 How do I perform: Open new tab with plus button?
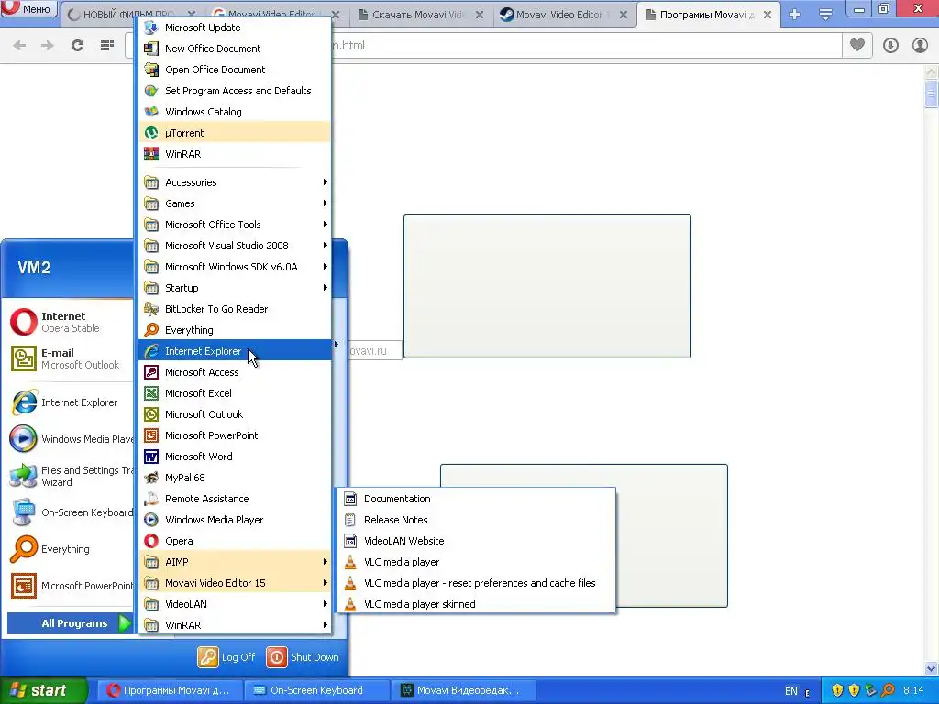795,15
